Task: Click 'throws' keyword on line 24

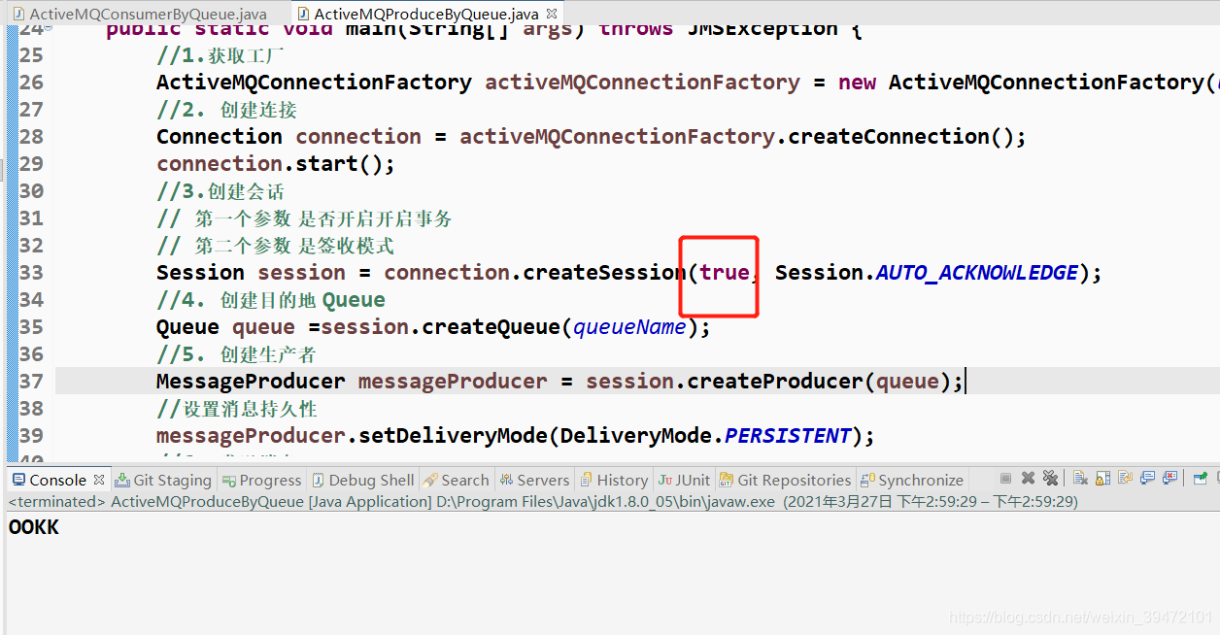Action: click(x=636, y=28)
